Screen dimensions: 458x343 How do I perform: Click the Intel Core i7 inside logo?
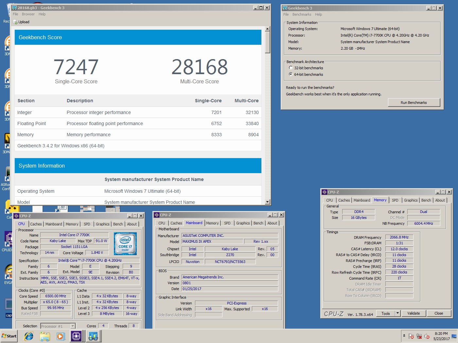pyautogui.click(x=125, y=244)
